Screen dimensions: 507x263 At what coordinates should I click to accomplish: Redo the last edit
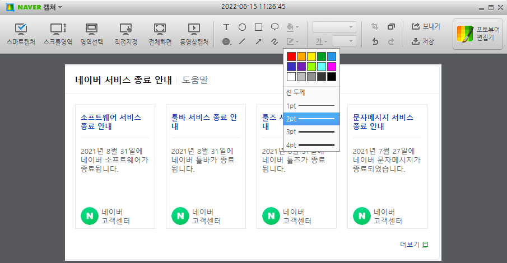coord(391,41)
